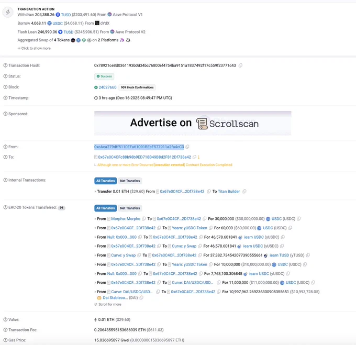356x345 pixels.
Task: Open the iearn TUSD token link
Action: 279,255
